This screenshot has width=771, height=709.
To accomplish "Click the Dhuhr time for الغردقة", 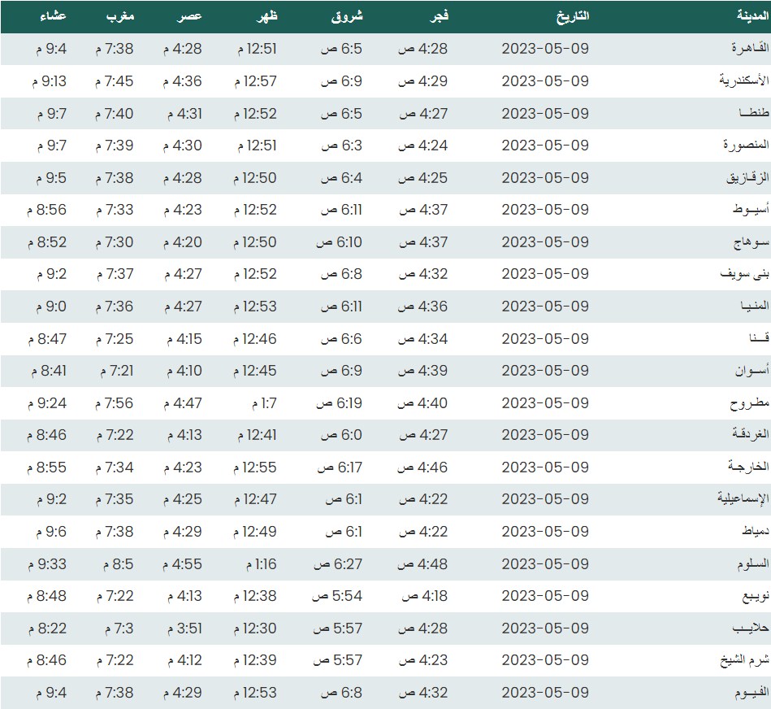I will coord(256,435).
